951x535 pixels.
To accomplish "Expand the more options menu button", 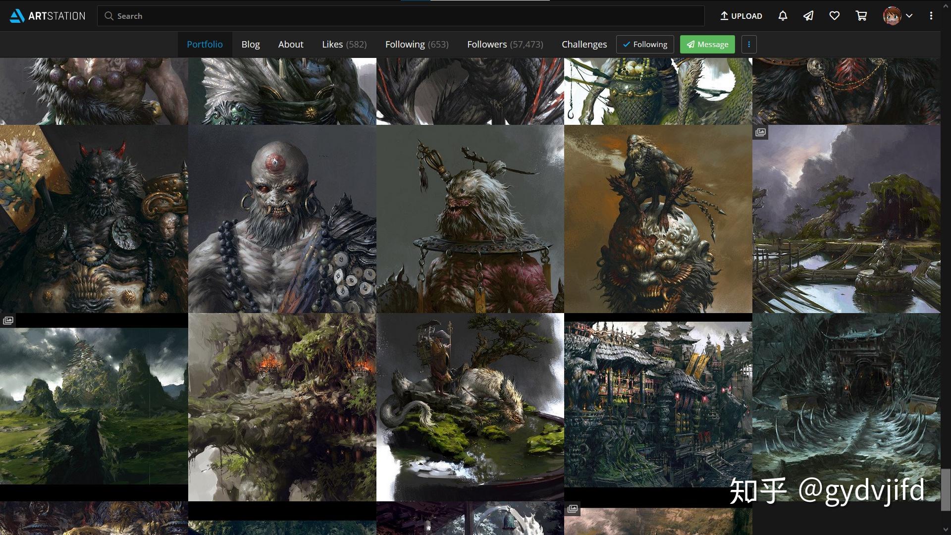I will 748,44.
